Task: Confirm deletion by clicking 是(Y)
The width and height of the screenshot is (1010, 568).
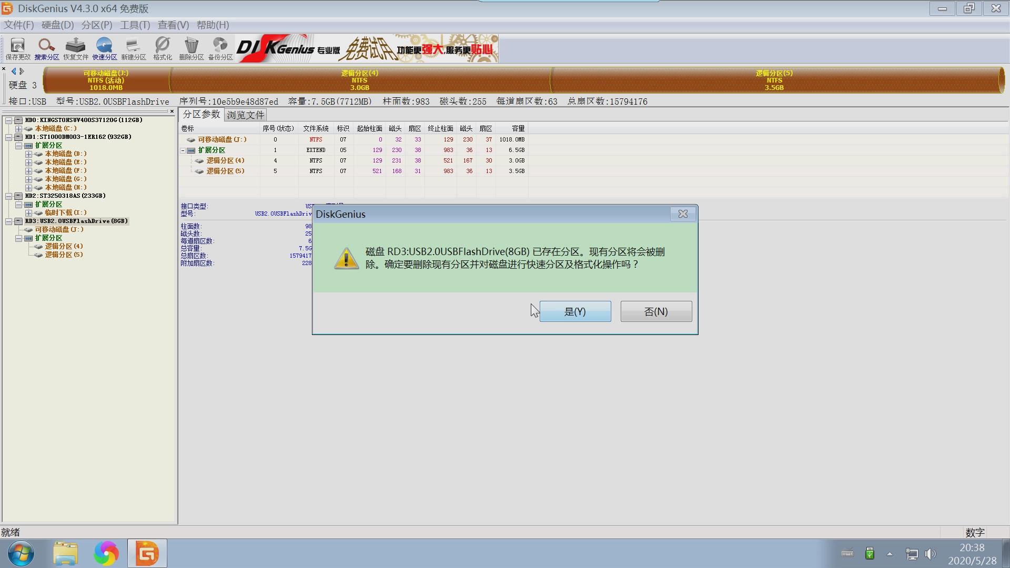Action: point(575,311)
